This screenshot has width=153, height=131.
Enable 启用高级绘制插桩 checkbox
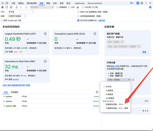(78, 16)
